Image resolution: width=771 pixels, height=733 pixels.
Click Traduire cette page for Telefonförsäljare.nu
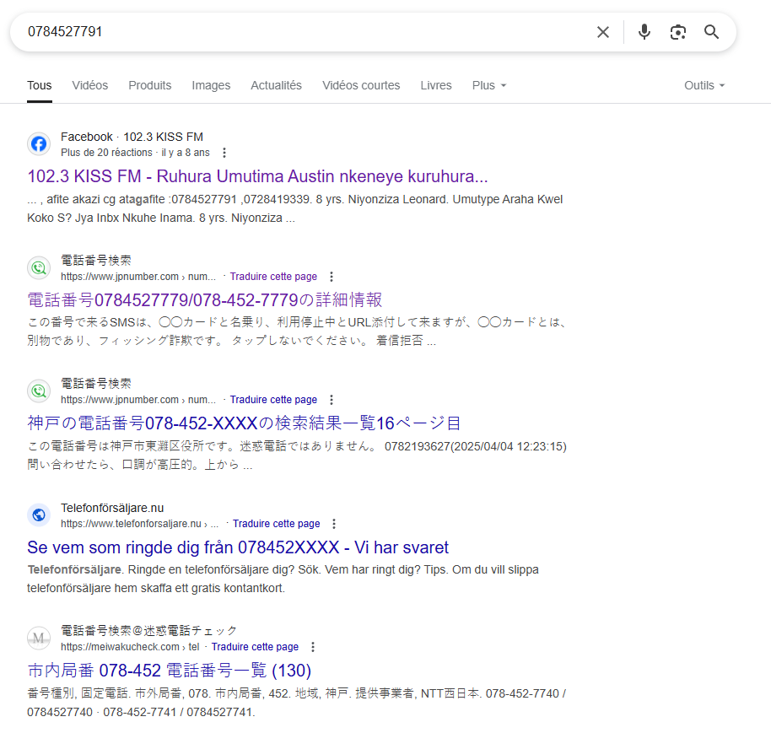pos(277,524)
